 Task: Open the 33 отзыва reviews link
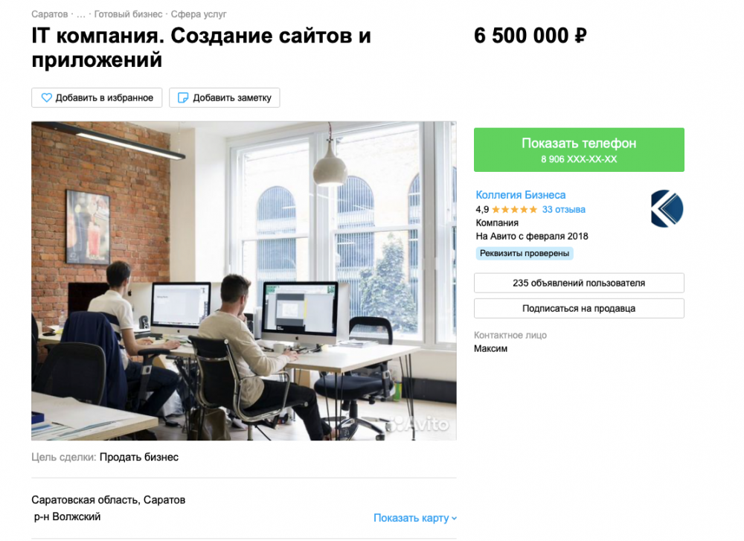coord(564,209)
